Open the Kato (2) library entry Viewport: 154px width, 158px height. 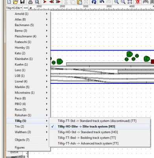tap(28, 53)
